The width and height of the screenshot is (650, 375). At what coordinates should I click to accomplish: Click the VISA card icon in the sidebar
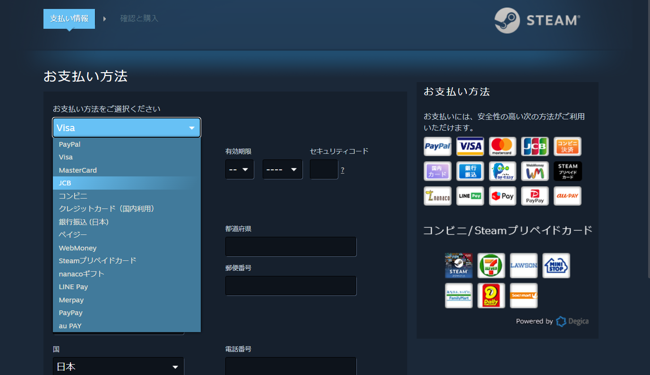[x=470, y=146]
